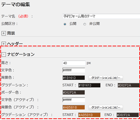Screen dimensions: 140x120
Task: Click the 背景色（アクティブ） #AB5B1B swatch
Action: 74,107
